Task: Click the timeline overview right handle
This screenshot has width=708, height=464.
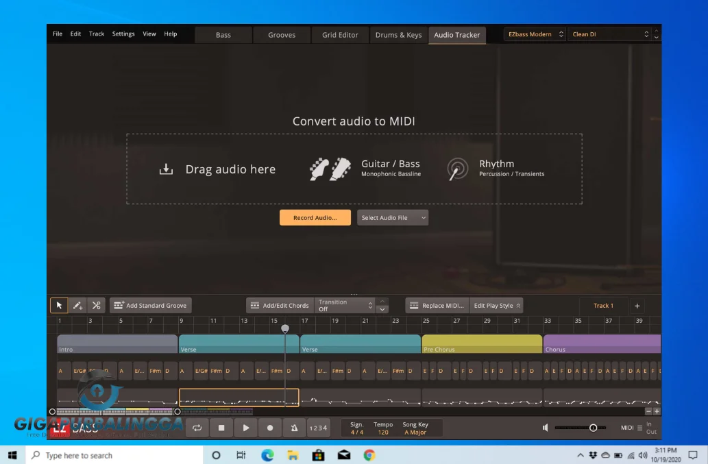Action: [x=178, y=411]
